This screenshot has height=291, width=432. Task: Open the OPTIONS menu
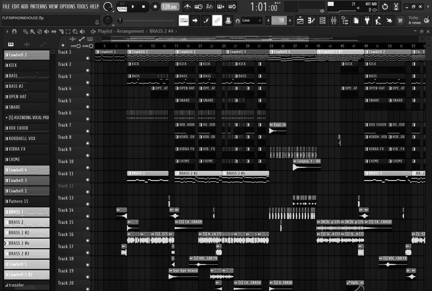coord(68,6)
